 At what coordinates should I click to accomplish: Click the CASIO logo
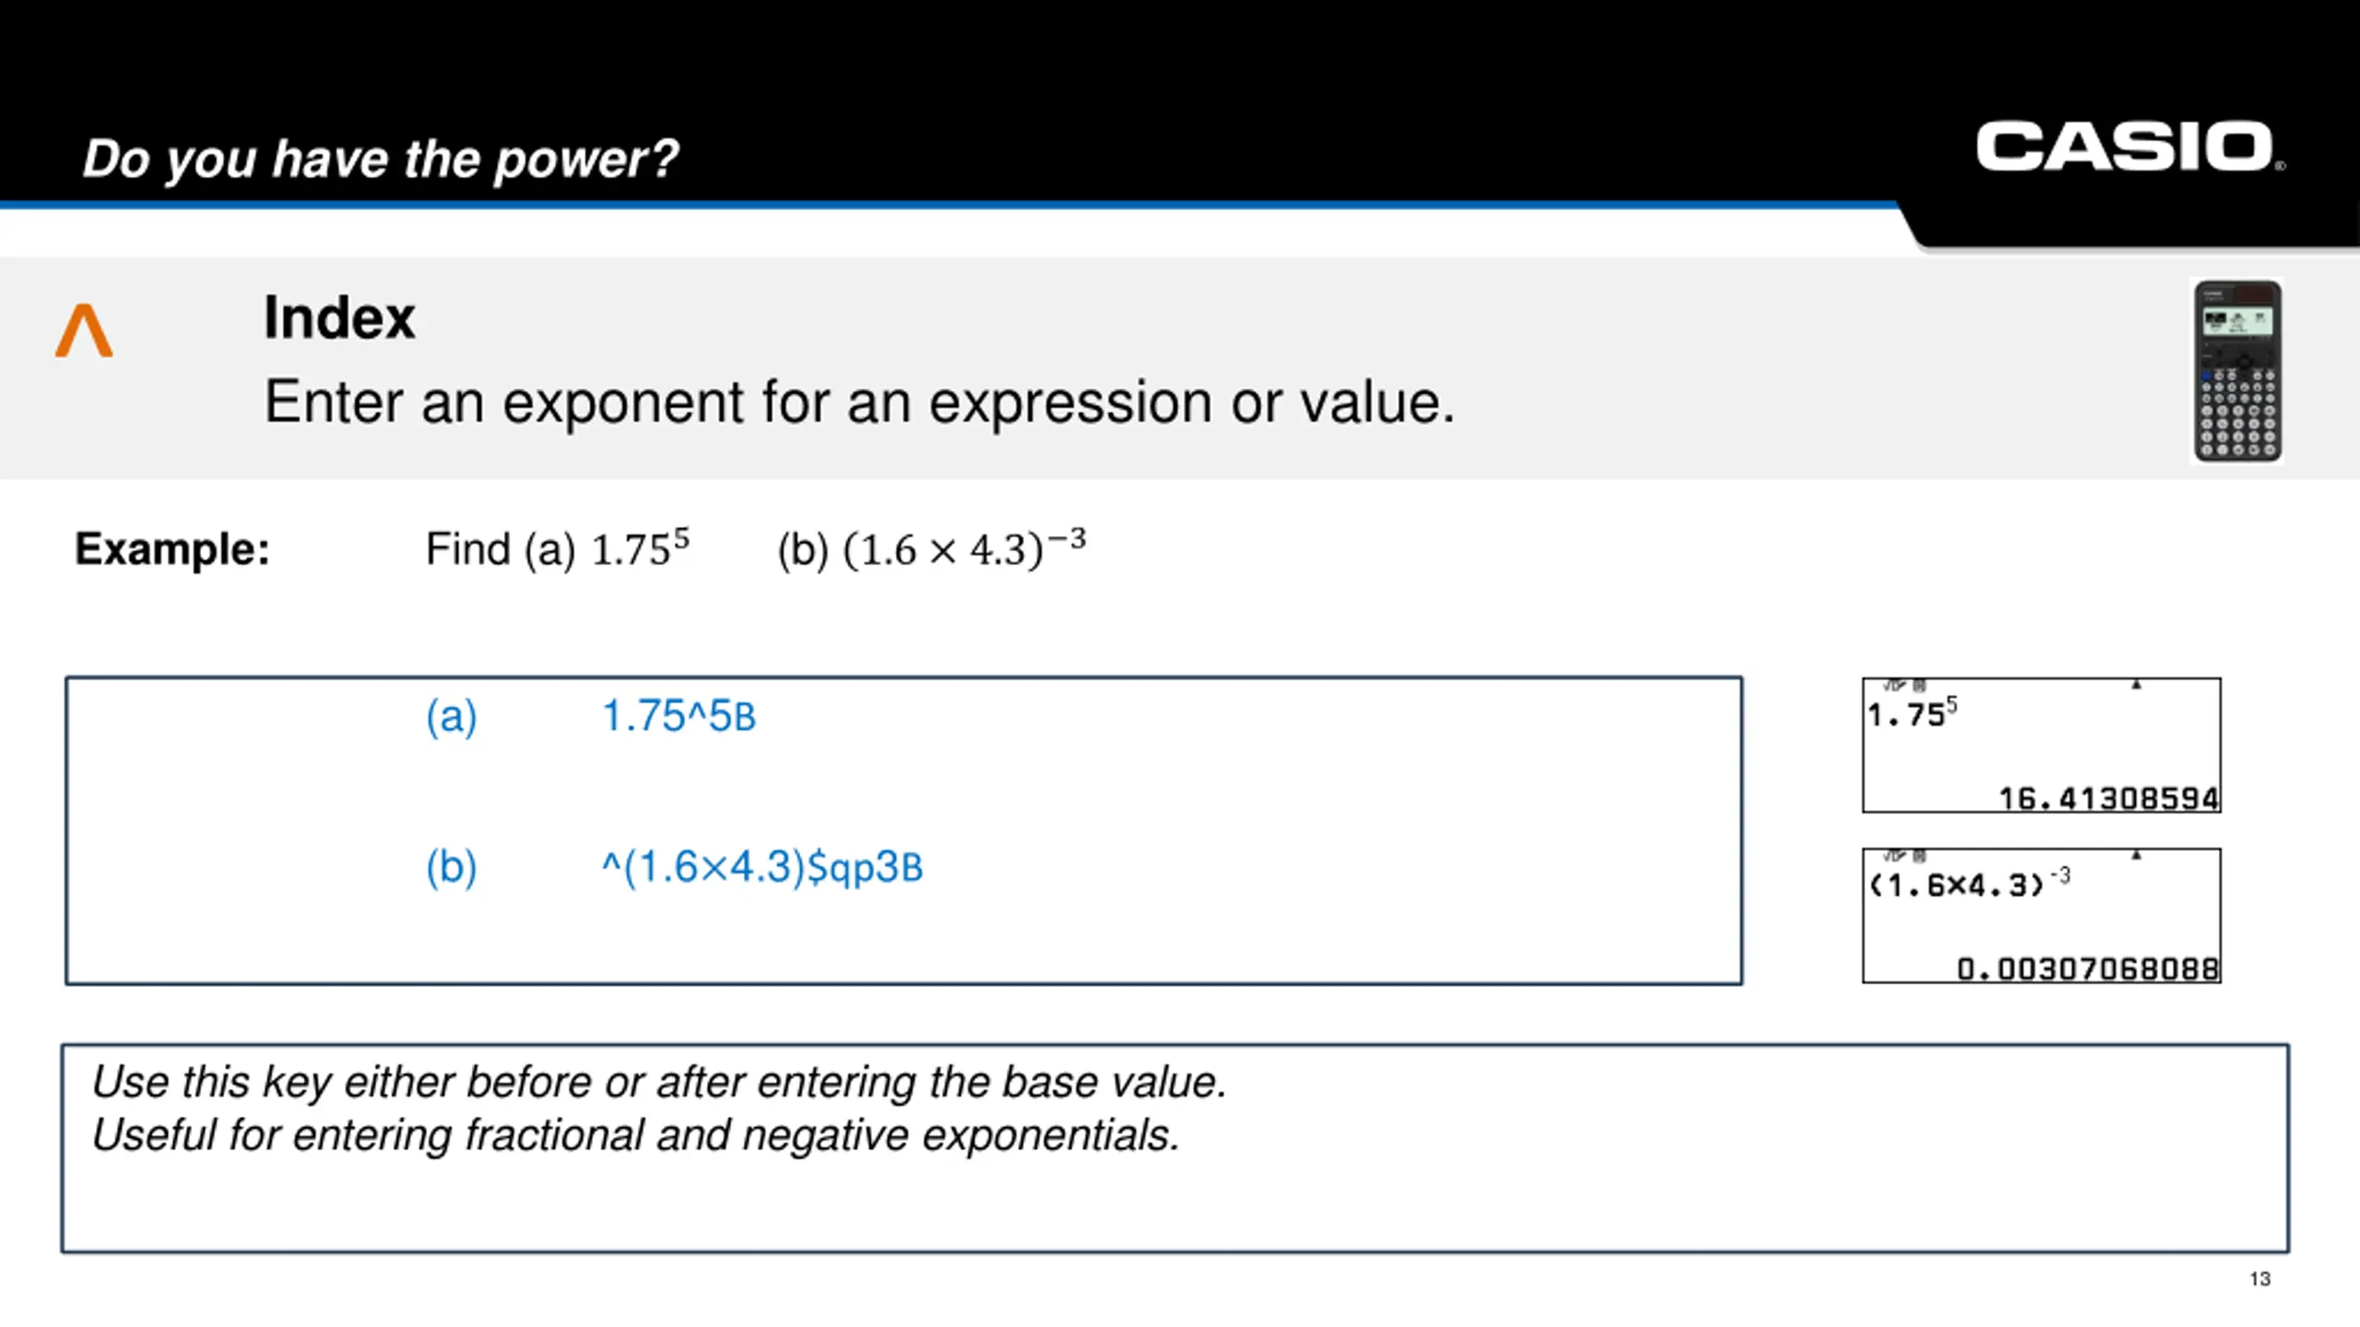pyautogui.click(x=2130, y=147)
